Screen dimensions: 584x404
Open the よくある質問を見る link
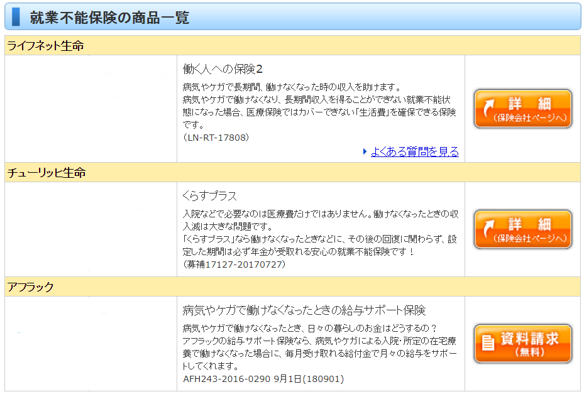point(414,151)
